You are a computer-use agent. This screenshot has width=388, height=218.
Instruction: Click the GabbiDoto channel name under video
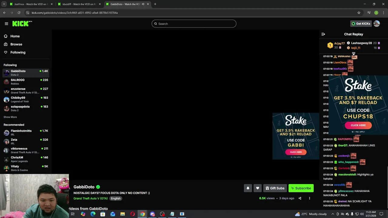[84, 187]
